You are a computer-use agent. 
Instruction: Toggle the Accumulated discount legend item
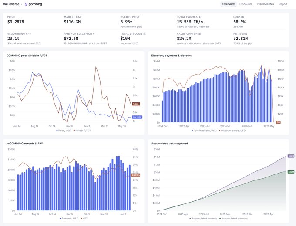click(233, 219)
